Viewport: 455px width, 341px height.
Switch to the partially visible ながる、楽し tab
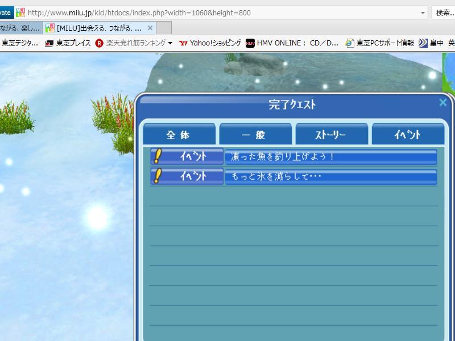point(21,28)
